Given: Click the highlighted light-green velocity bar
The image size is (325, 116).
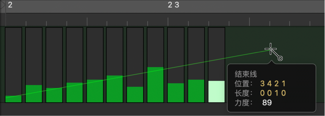Looking at the screenshot, I should point(216,92).
